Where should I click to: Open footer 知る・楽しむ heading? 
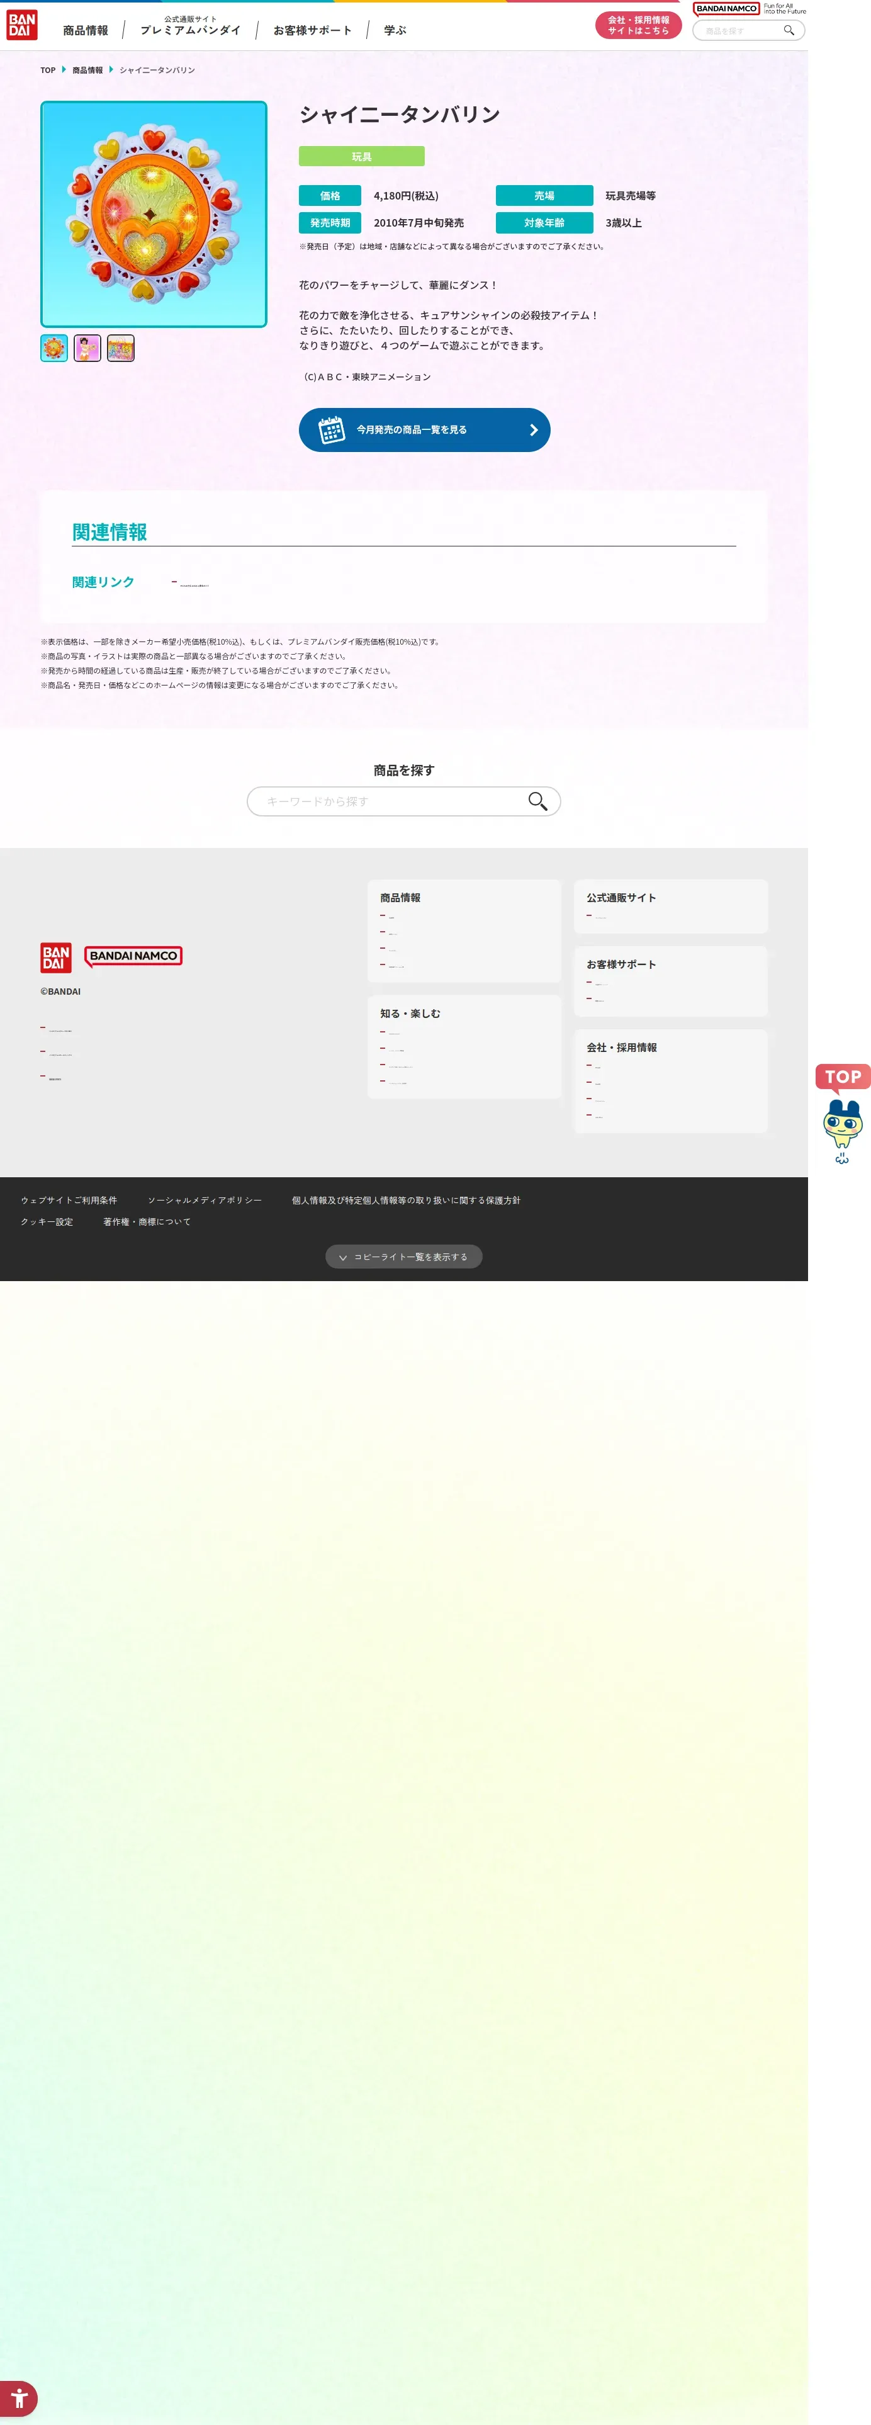pos(410,1014)
